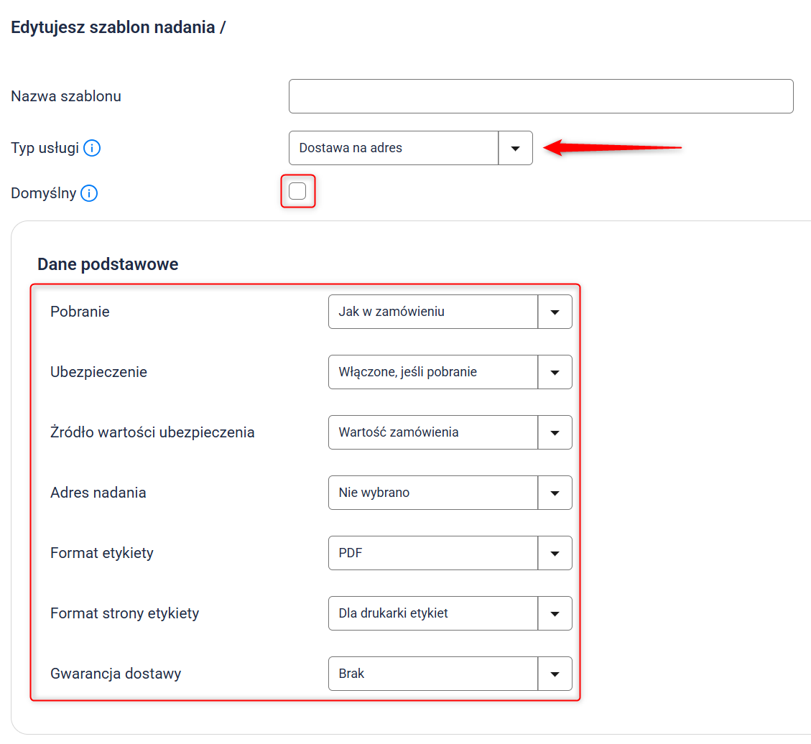Click the info icon beside Typ usługi
The height and width of the screenshot is (744, 811).
pos(92,149)
